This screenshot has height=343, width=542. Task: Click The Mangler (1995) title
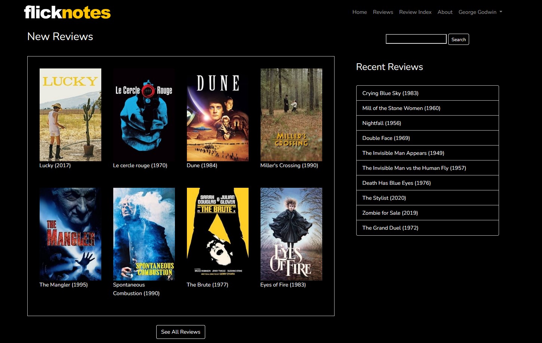point(64,285)
